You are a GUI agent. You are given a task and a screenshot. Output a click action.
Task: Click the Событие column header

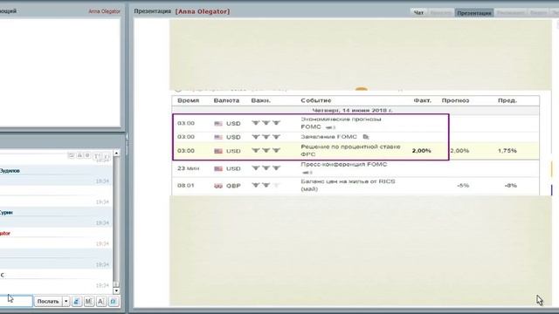(x=316, y=100)
